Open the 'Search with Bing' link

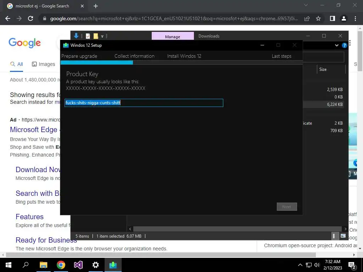pos(38,193)
